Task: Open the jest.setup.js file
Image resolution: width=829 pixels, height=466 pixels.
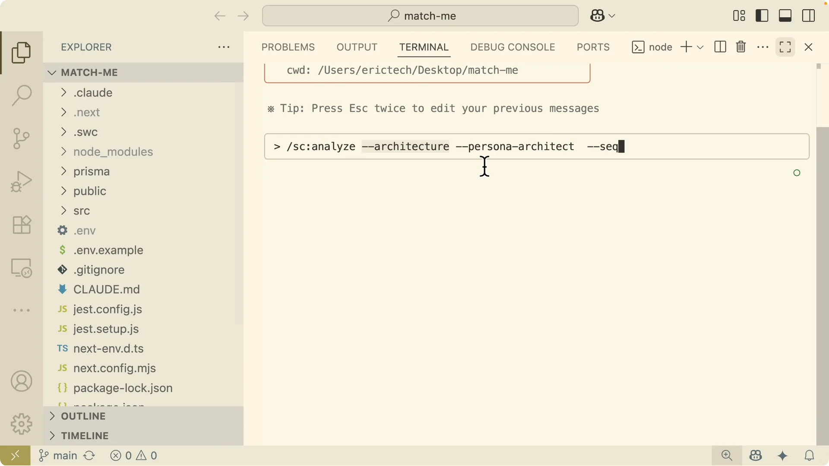Action: (x=143, y=329)
